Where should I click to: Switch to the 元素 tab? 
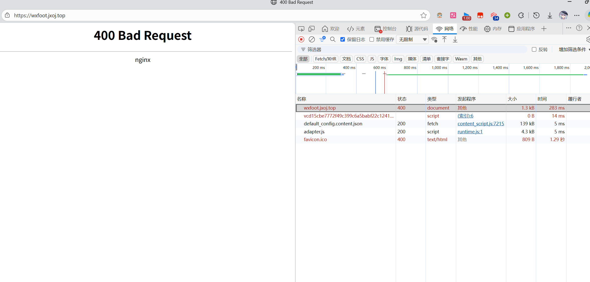point(356,29)
